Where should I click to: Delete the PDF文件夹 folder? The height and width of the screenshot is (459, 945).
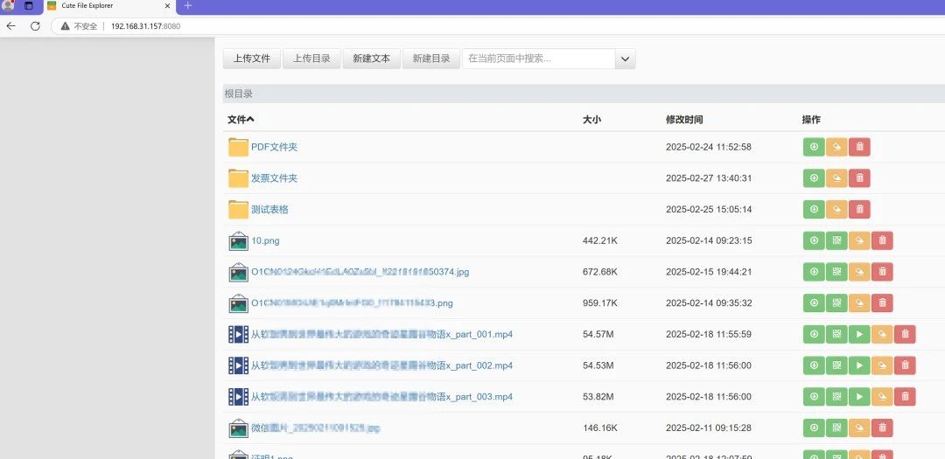pos(859,147)
